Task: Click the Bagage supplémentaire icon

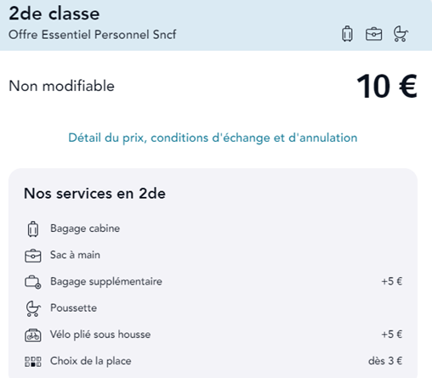Action: 33,282
